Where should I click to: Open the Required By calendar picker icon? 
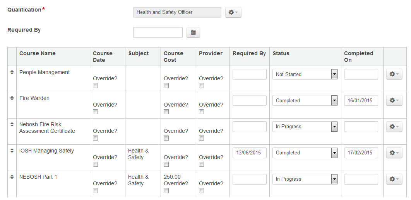(x=193, y=33)
